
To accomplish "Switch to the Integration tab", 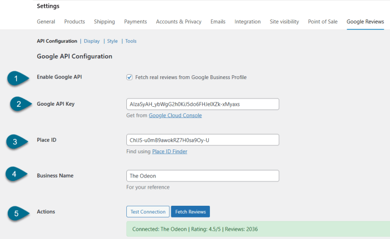I will coord(248,22).
